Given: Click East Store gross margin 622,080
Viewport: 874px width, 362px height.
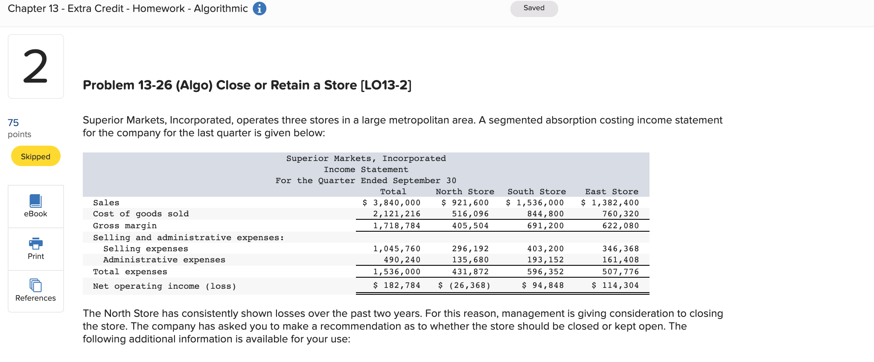Looking at the screenshot, I should [x=621, y=226].
